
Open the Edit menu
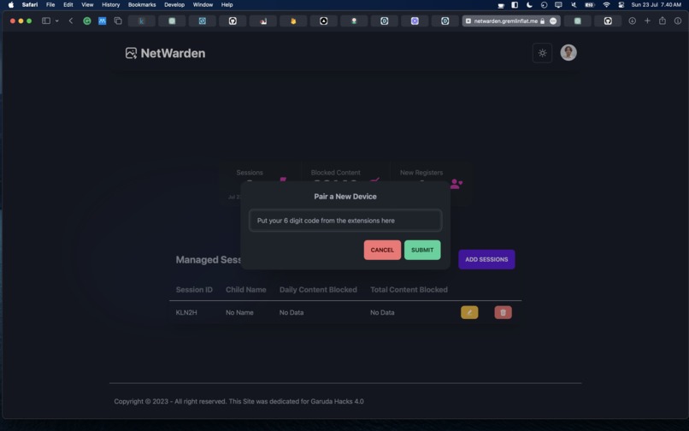tap(68, 5)
